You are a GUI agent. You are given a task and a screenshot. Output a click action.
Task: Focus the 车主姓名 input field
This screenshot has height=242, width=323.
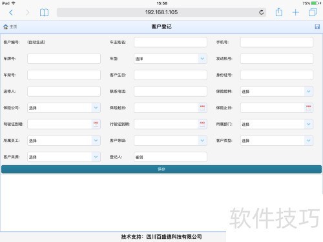pos(171,42)
